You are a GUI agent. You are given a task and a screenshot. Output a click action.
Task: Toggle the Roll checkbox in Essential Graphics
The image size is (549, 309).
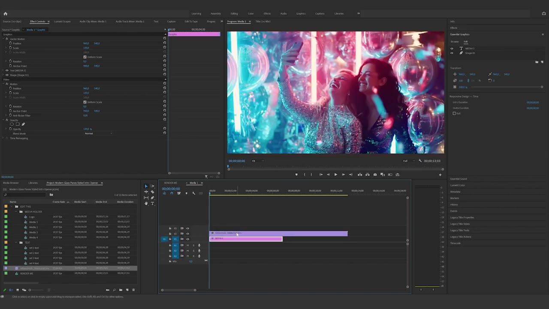point(454,113)
